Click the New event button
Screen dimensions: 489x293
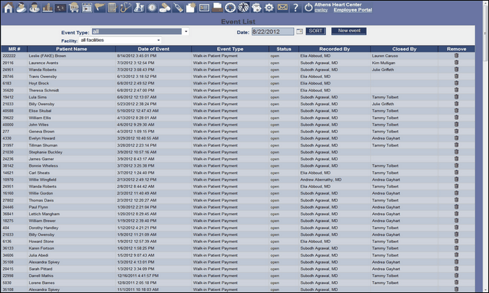click(x=349, y=31)
